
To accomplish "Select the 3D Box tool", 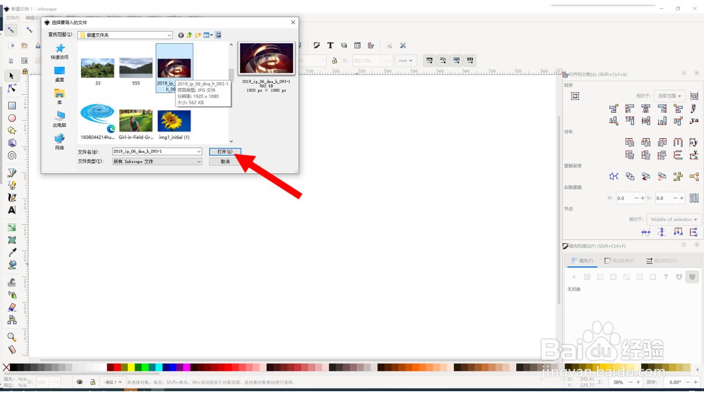I will pyautogui.click(x=12, y=143).
